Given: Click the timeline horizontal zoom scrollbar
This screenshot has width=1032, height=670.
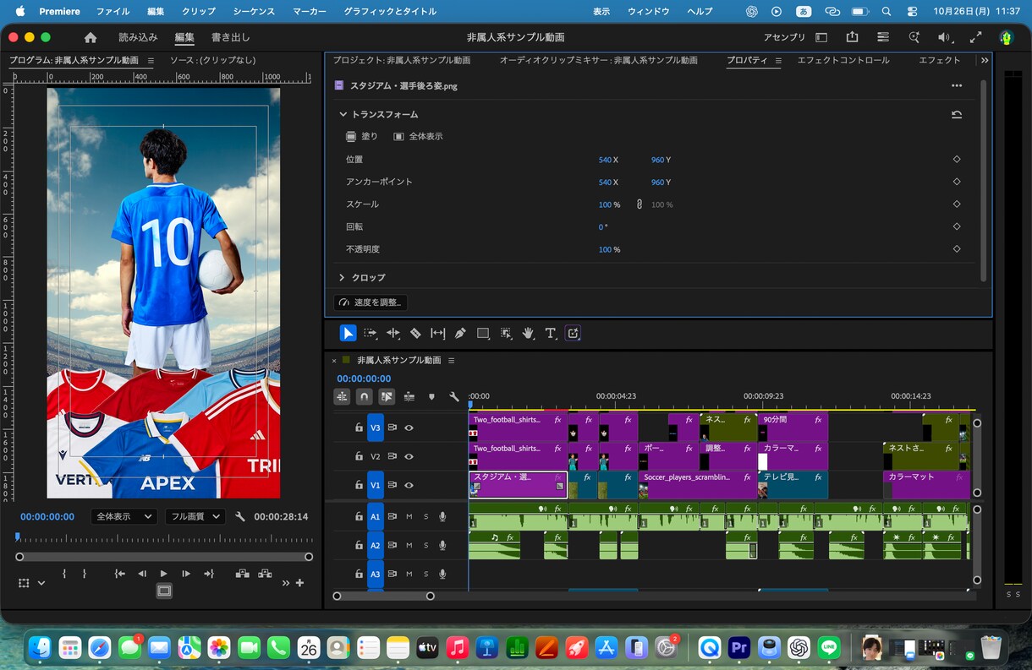Looking at the screenshot, I should tap(383, 596).
